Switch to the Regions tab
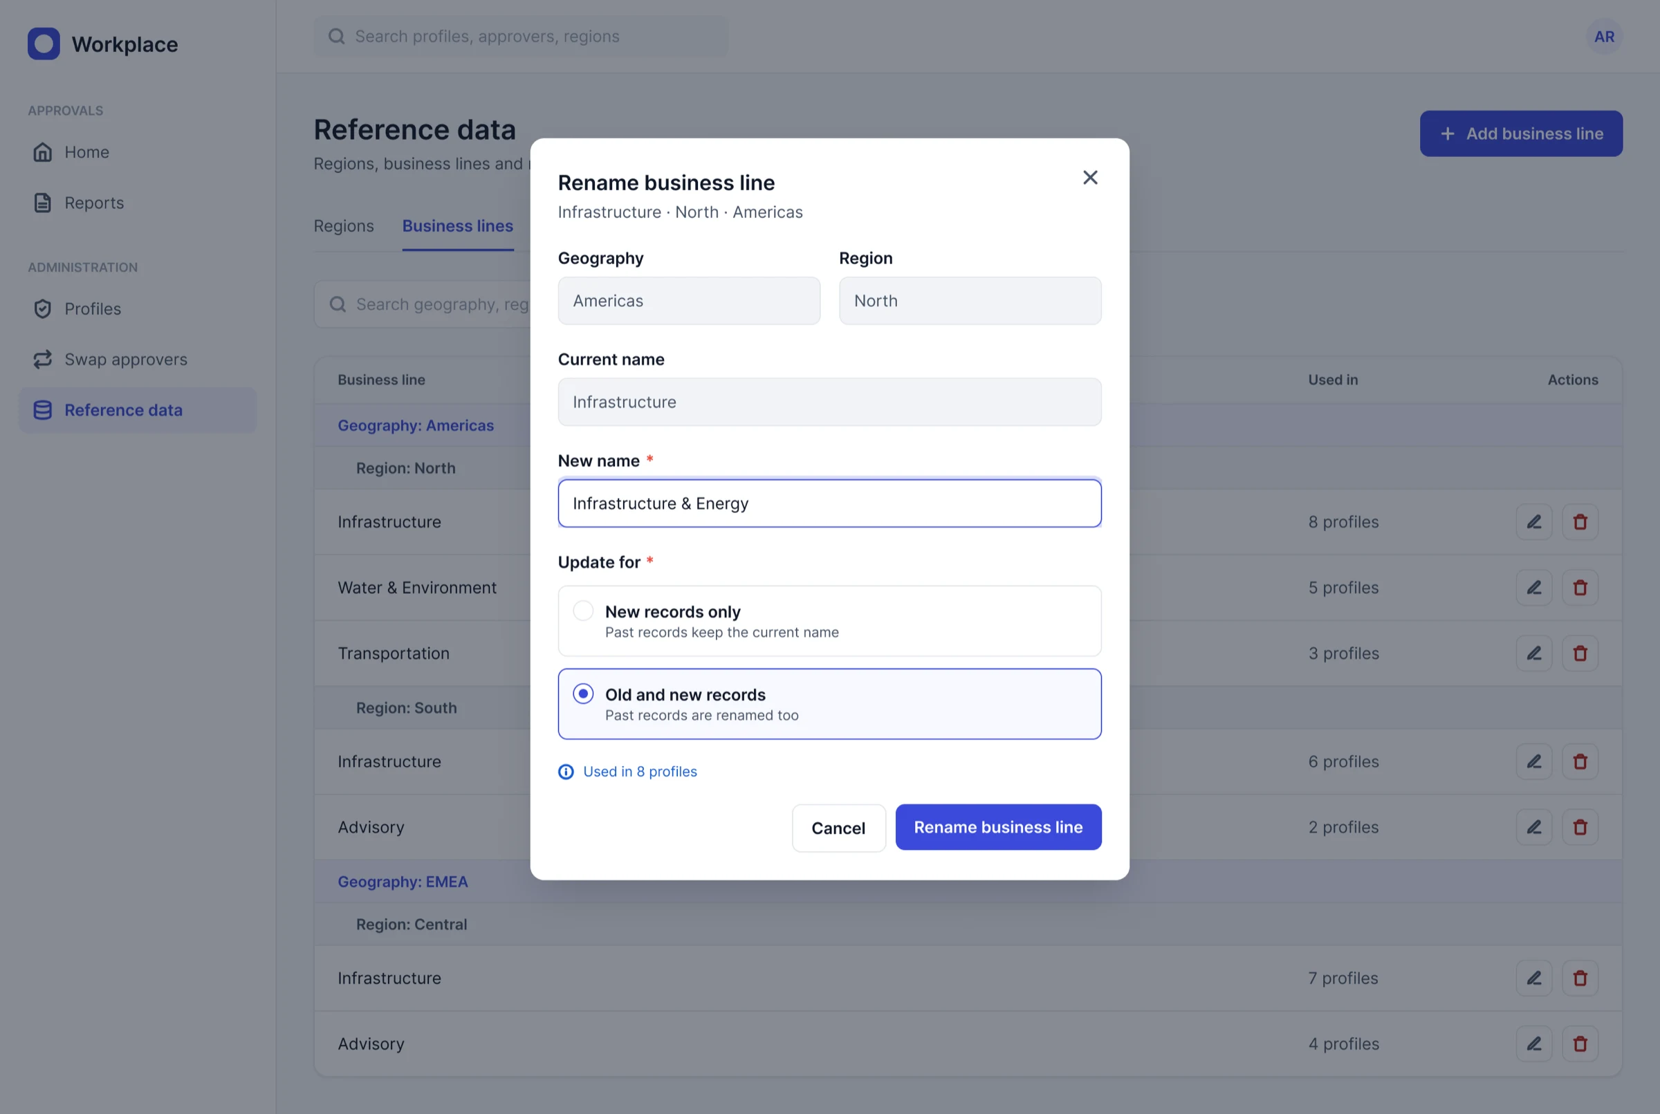Screen dimensions: 1660x1114 343,226
